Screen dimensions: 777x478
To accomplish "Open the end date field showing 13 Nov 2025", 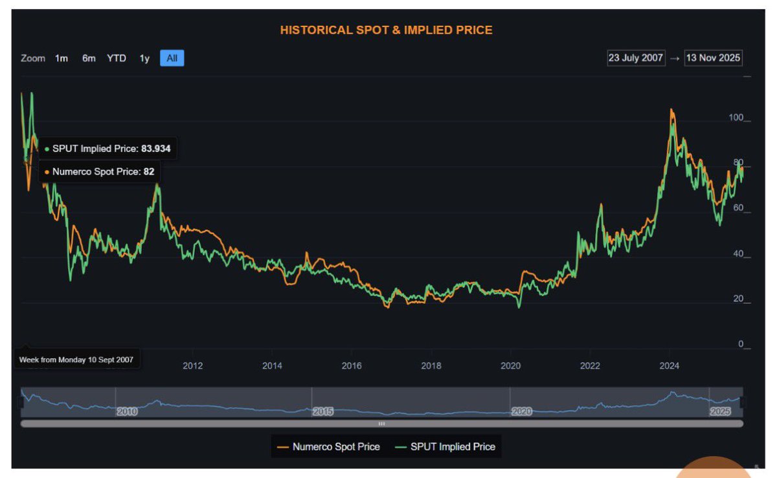I will (x=713, y=58).
